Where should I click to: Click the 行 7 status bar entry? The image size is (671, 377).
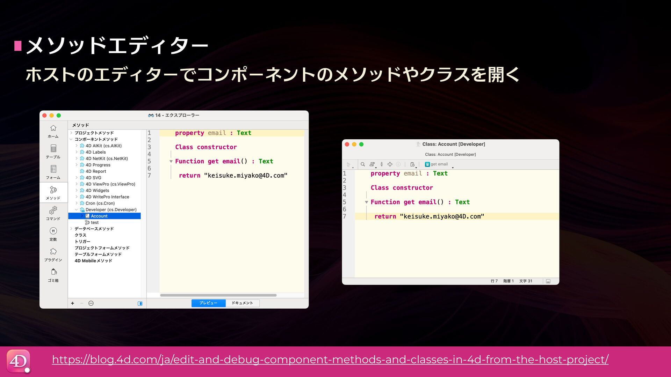coord(494,281)
